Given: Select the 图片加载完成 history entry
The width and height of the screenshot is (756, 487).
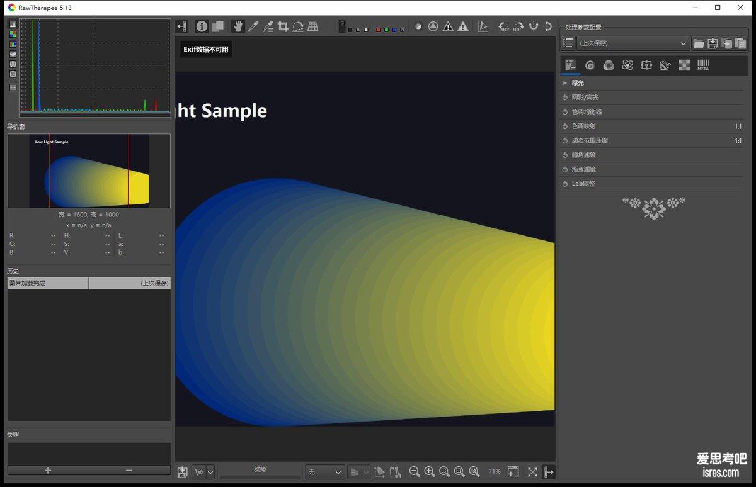Looking at the screenshot, I should click(x=89, y=283).
